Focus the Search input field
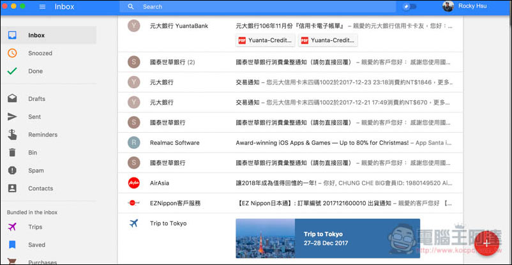This screenshot has height=265, width=512. [x=258, y=6]
